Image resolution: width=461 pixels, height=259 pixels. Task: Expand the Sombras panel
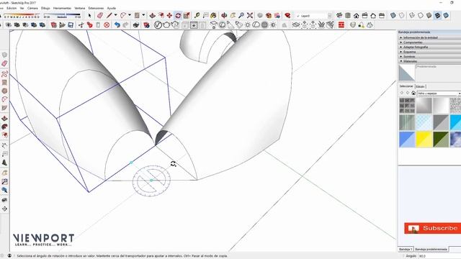click(x=429, y=56)
